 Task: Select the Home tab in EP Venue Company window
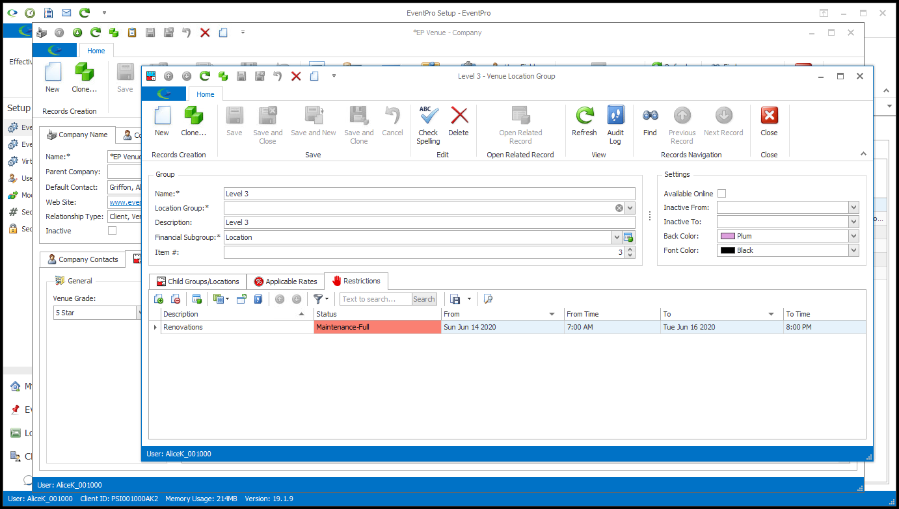tap(96, 51)
